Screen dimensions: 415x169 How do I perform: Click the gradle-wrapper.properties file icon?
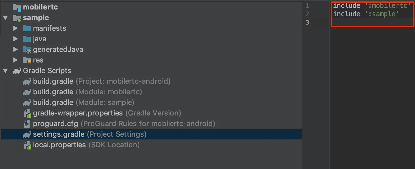click(x=27, y=113)
